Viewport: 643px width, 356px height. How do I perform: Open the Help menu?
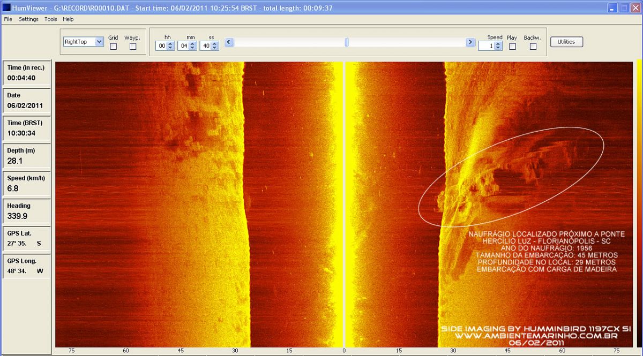[68, 19]
